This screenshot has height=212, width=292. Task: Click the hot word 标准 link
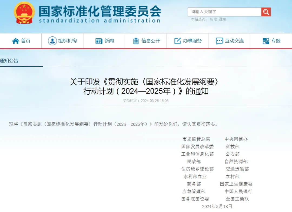point(213,19)
